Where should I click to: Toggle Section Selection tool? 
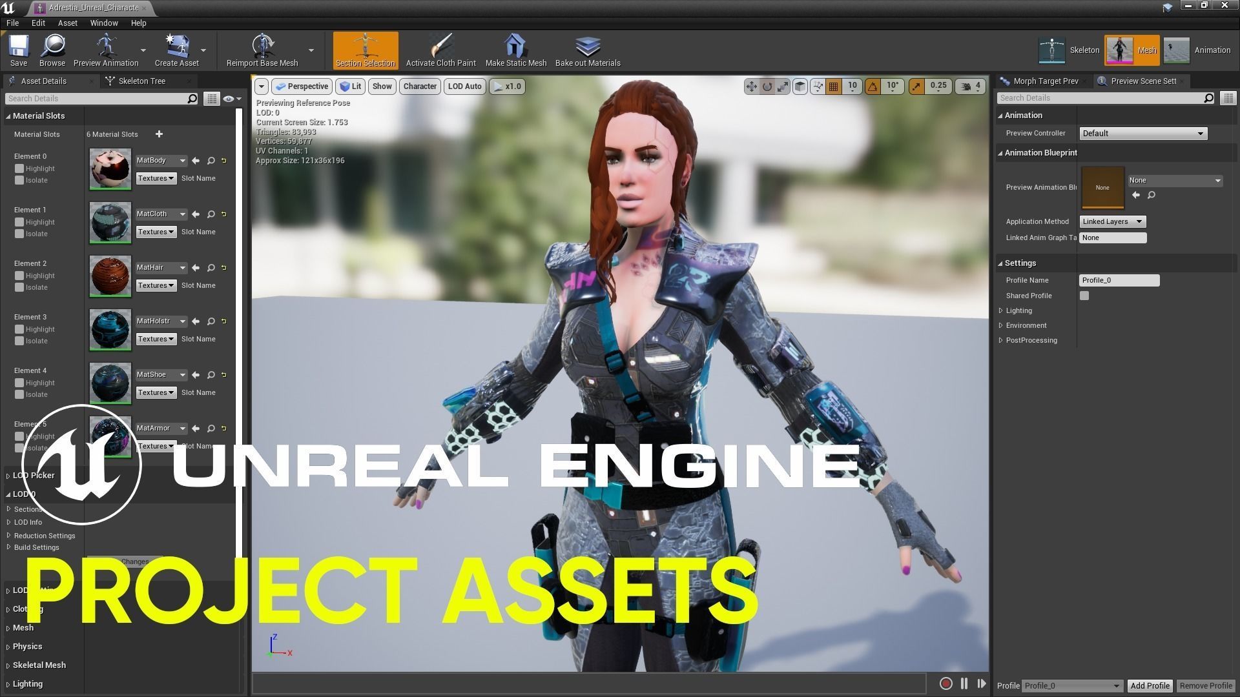click(x=366, y=50)
